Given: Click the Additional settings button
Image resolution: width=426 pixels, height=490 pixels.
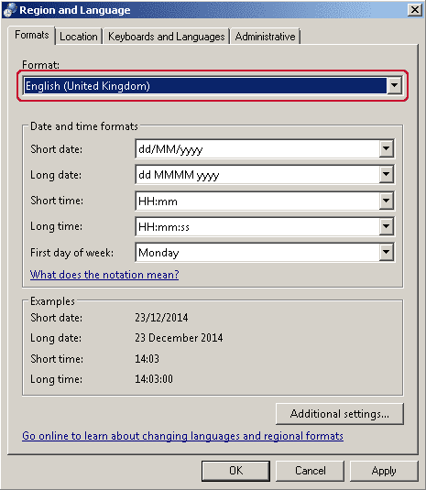Looking at the screenshot, I should point(340,414).
